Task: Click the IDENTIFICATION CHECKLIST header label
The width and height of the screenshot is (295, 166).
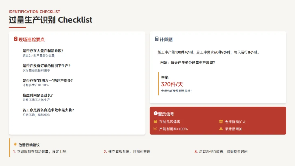Action: pyautogui.click(x=34, y=12)
